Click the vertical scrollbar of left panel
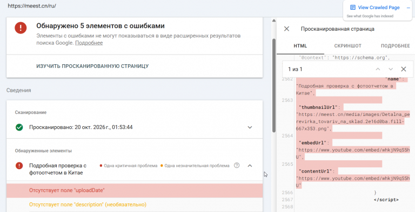Screen dimensions: 415x212 tap(274, 86)
